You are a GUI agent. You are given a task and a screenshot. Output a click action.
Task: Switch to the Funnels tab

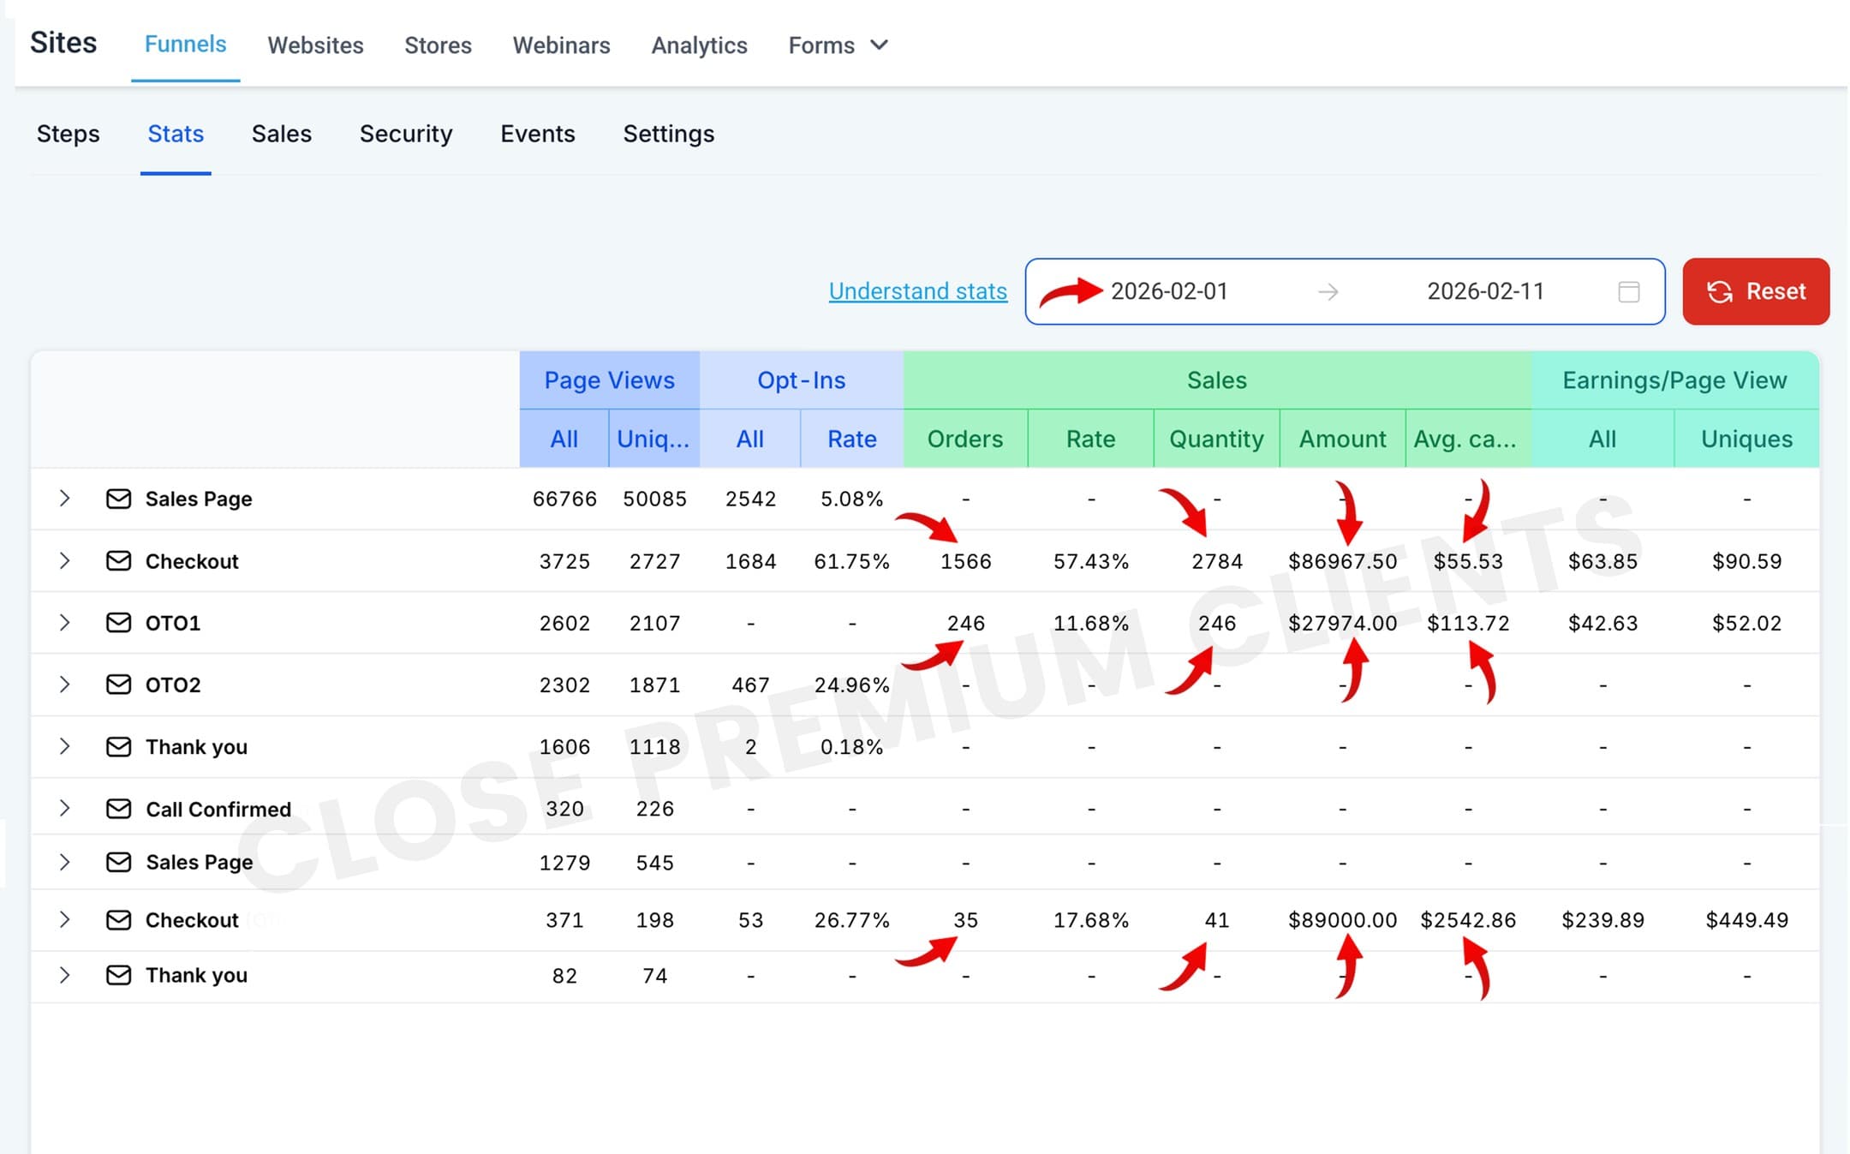[185, 45]
